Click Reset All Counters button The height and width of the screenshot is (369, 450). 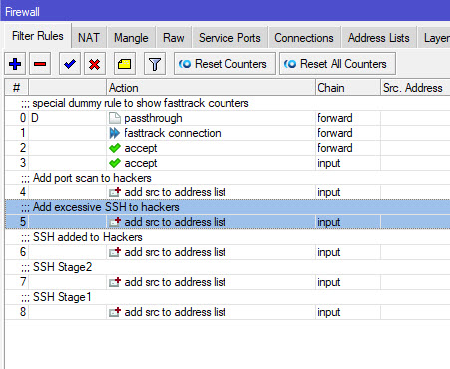[337, 64]
